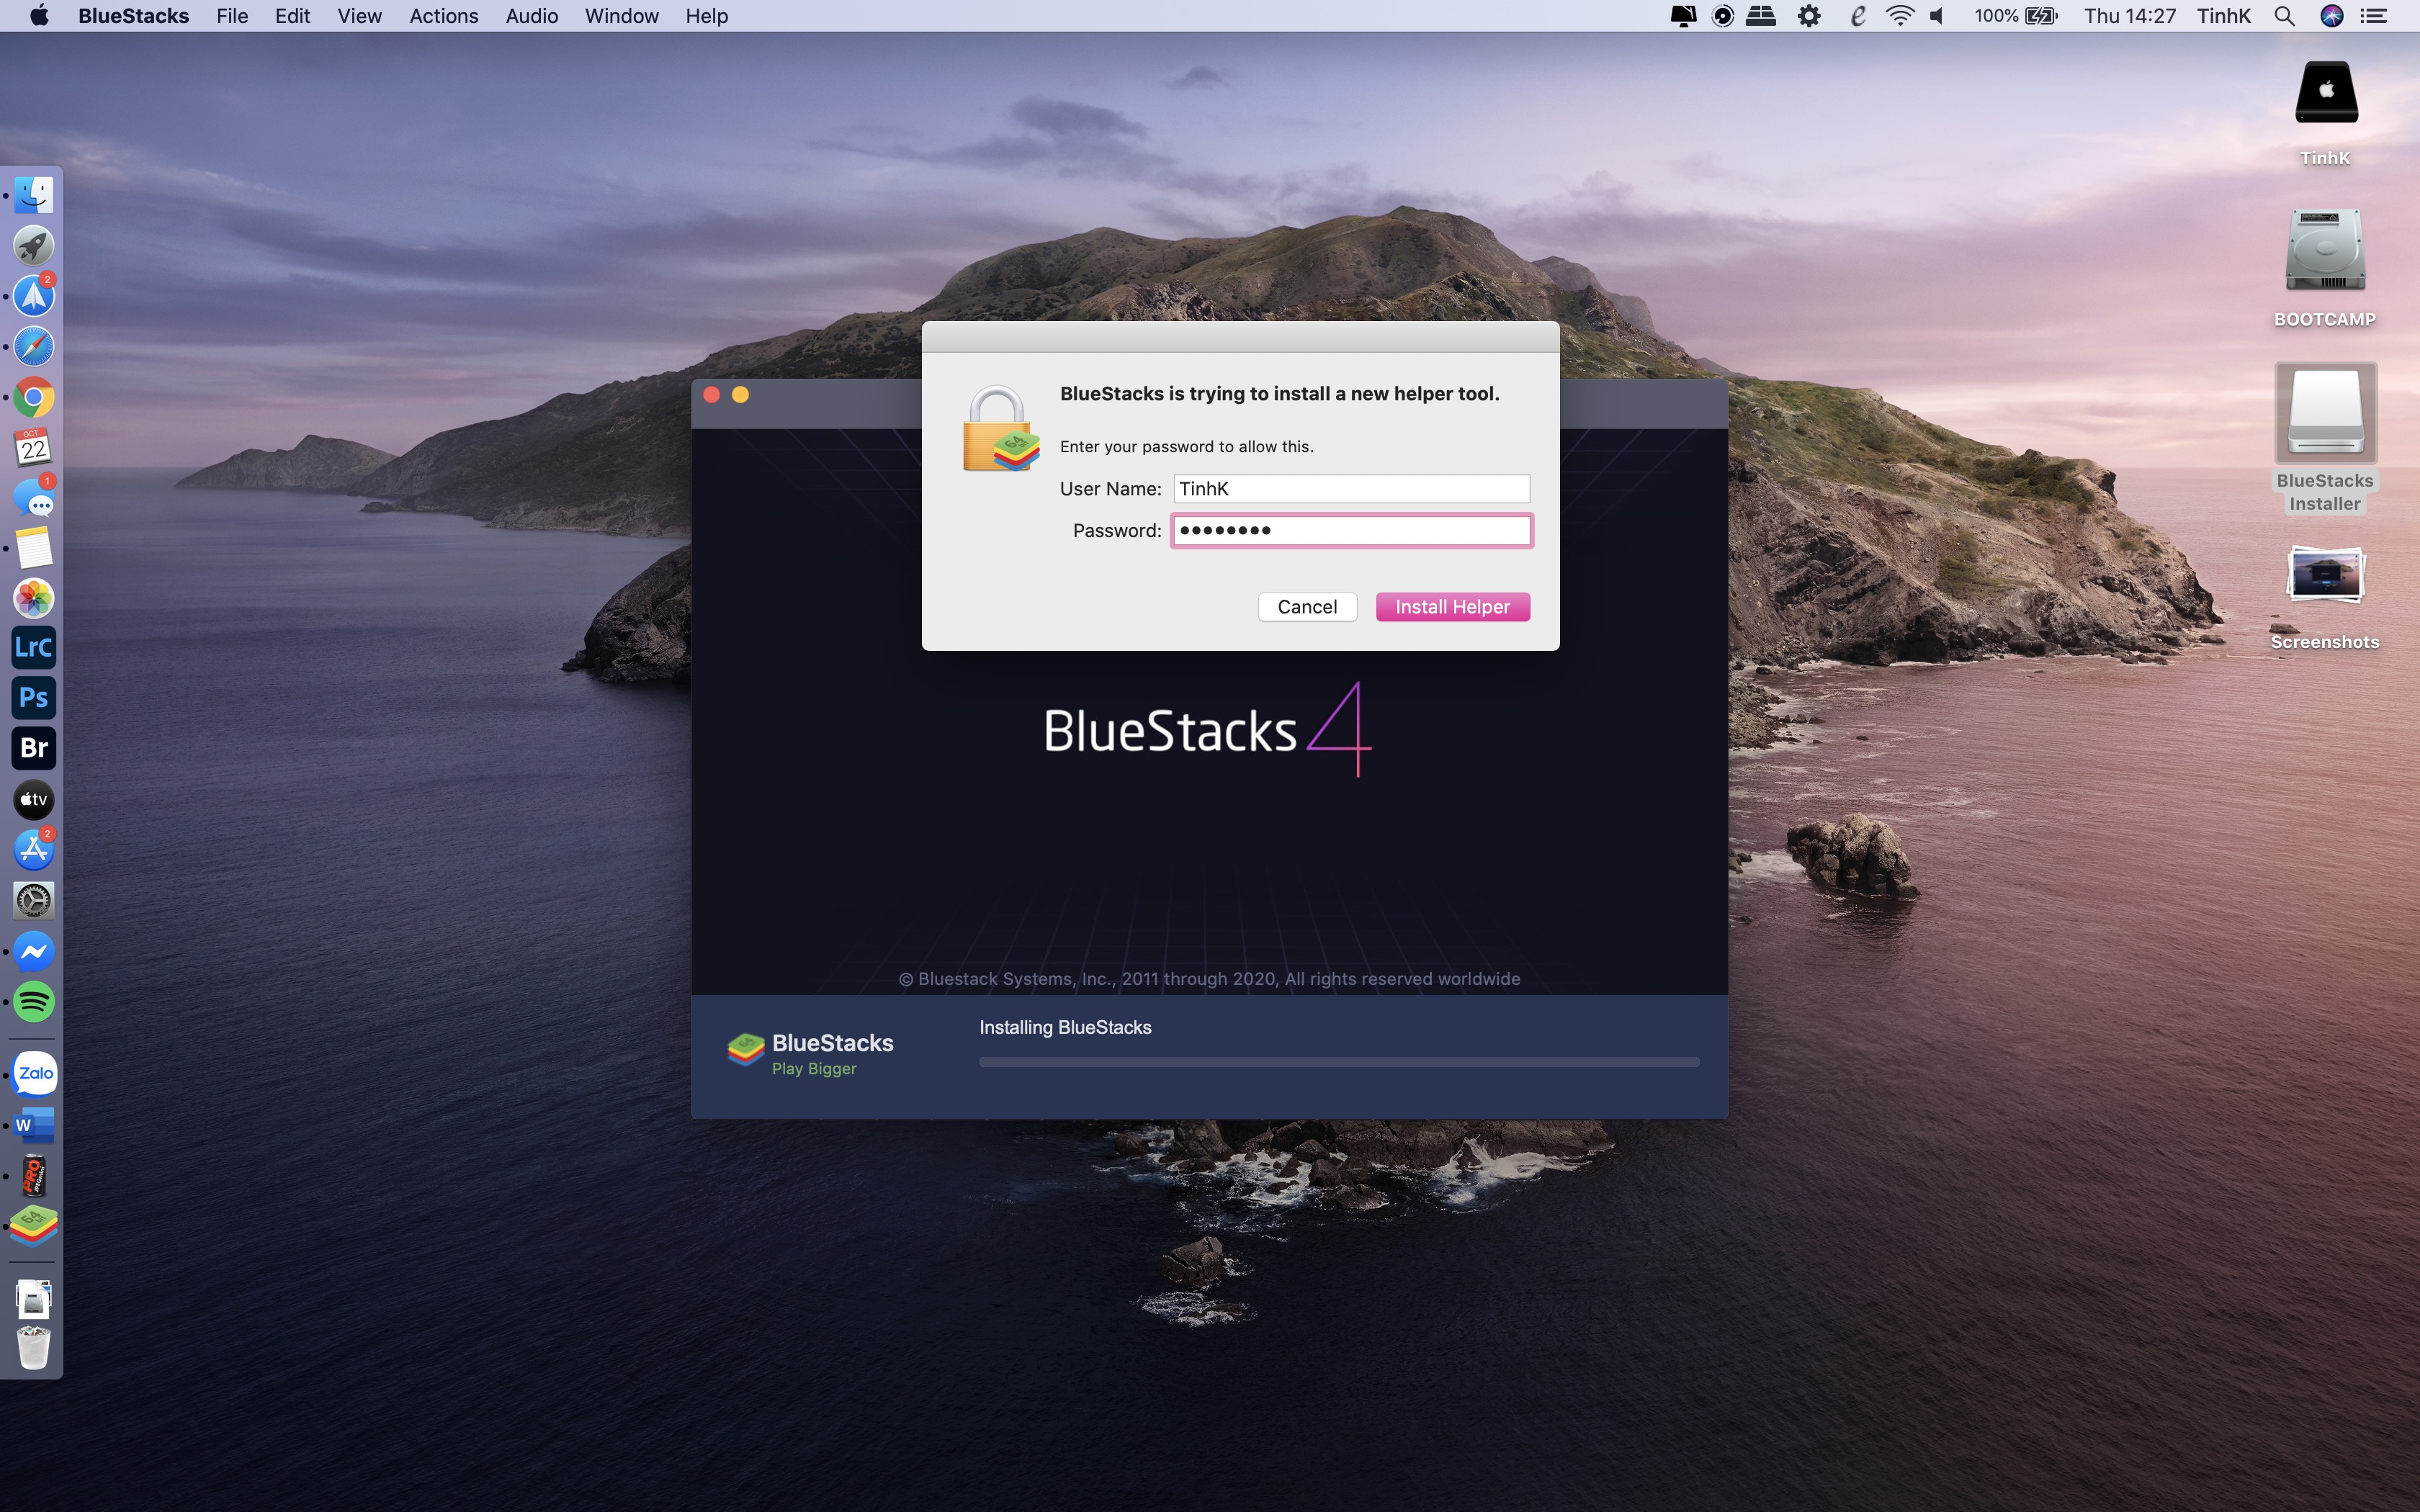Open Wi-Fi status menu
Viewport: 2420px width, 1512px height.
[x=1899, y=16]
